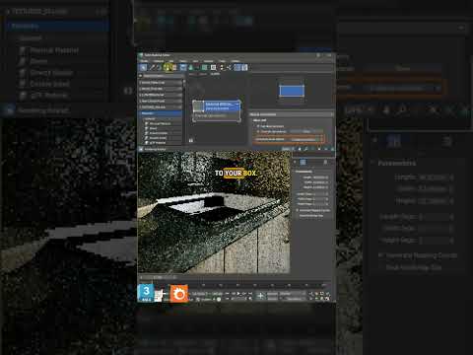
Task: Click the orange Corona renderer logo
Action: [179, 293]
